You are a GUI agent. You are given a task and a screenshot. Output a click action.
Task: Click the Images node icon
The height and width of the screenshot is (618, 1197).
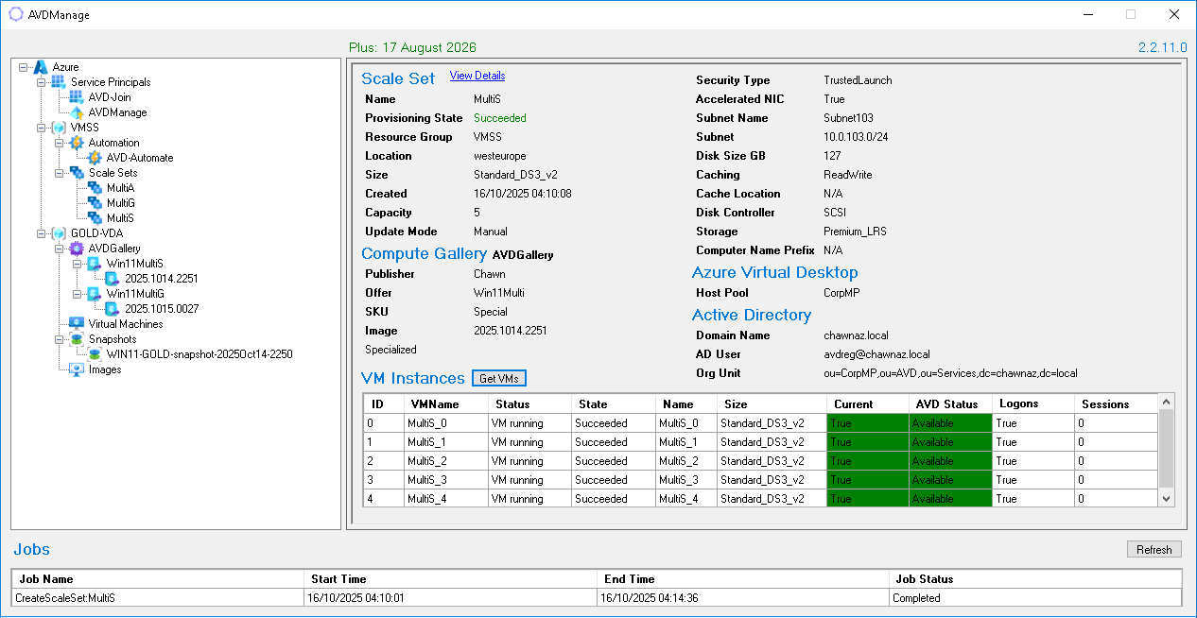77,369
